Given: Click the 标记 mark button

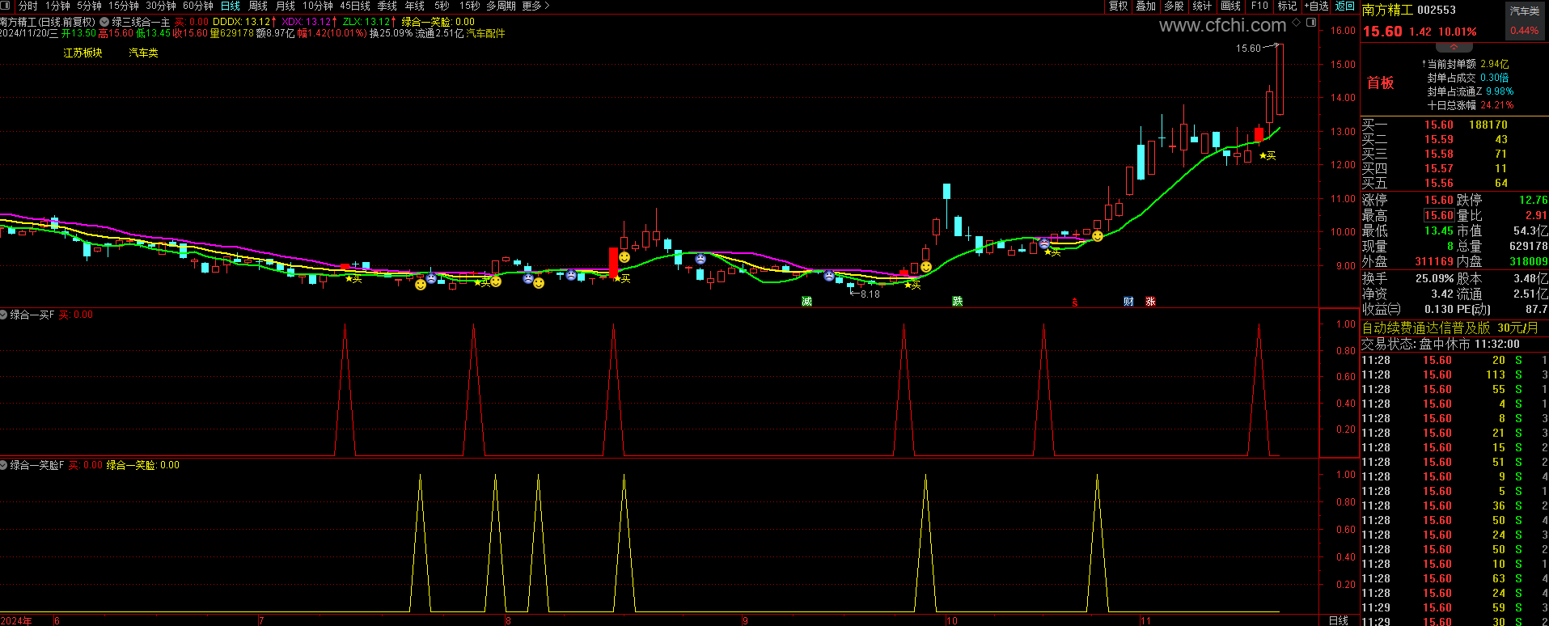Looking at the screenshot, I should tap(1287, 6).
